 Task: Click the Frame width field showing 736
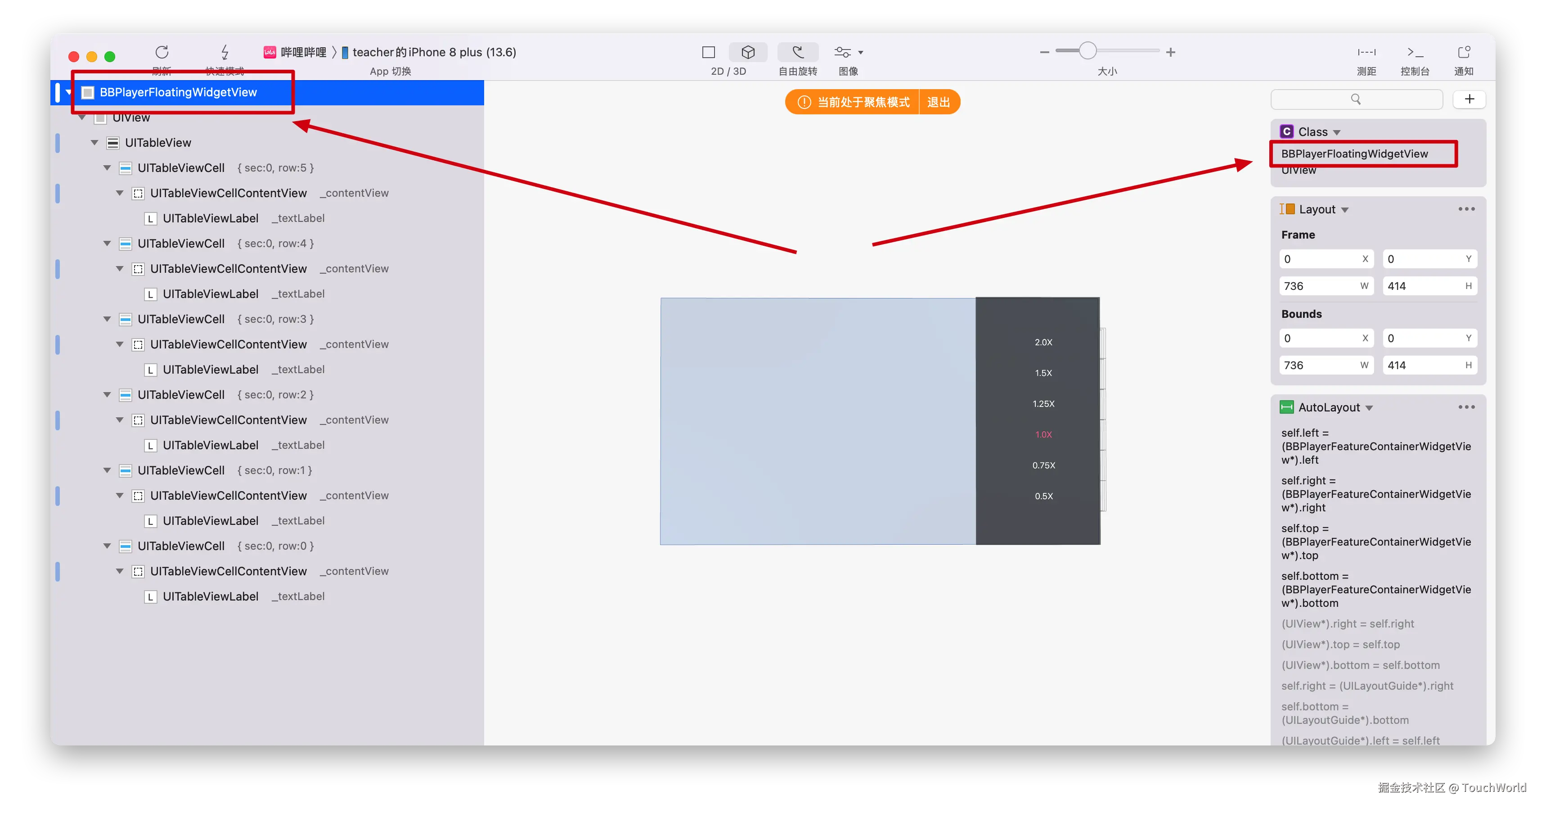tap(1319, 286)
